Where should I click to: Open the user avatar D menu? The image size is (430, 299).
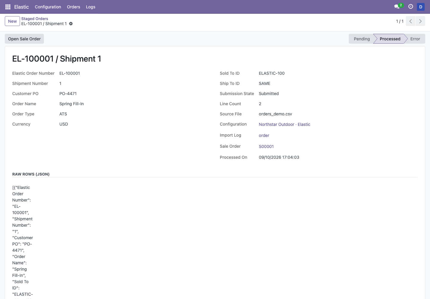point(420,7)
